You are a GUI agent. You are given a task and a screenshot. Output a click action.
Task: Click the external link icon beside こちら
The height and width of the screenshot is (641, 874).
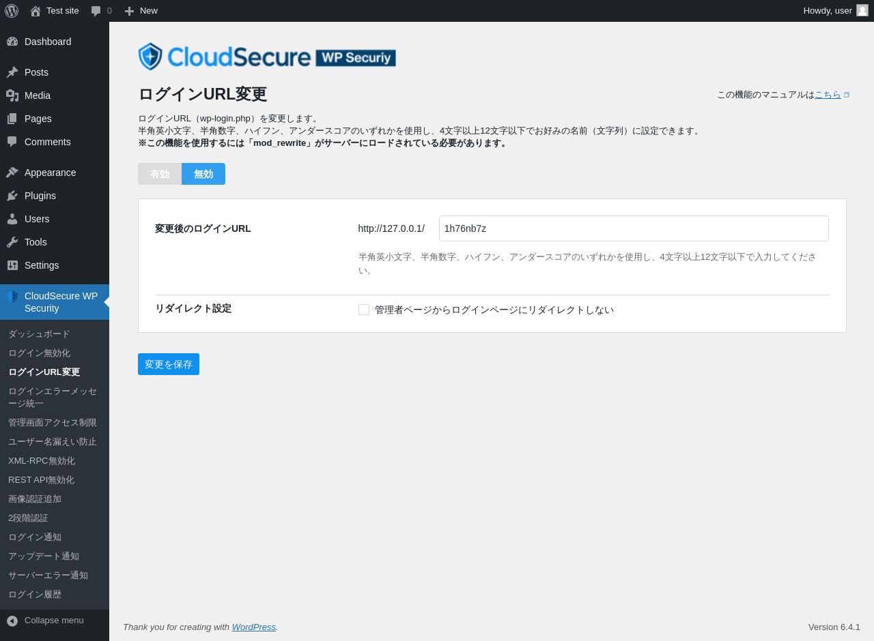coord(847,95)
